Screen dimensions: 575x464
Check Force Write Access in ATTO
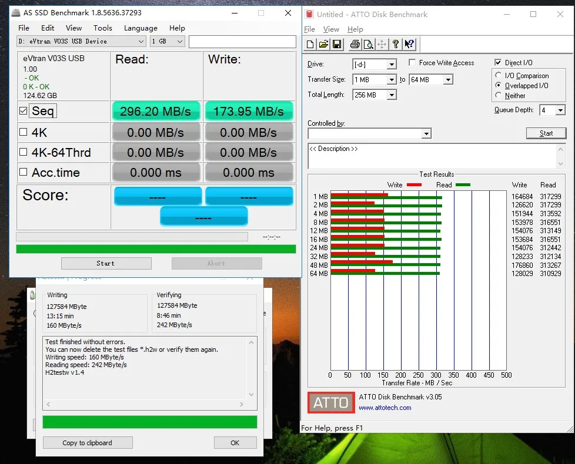412,63
